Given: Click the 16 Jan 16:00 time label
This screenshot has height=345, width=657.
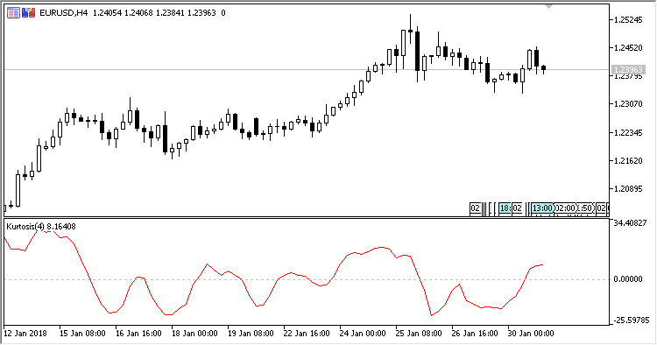Looking at the screenshot, I should (138, 334).
